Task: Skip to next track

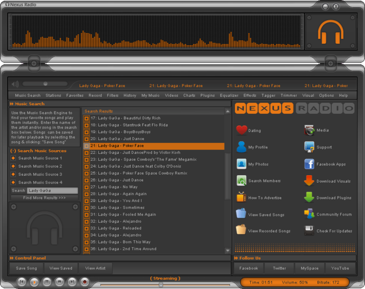Action: (72, 282)
